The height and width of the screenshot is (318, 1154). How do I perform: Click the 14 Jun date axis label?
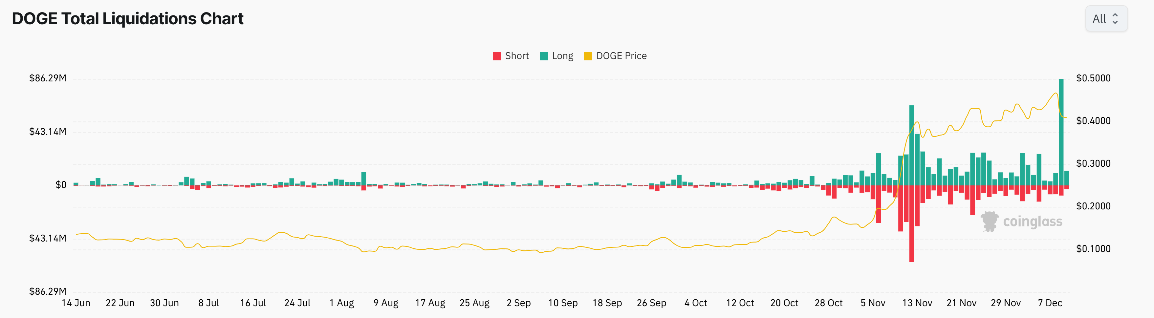coord(76,303)
